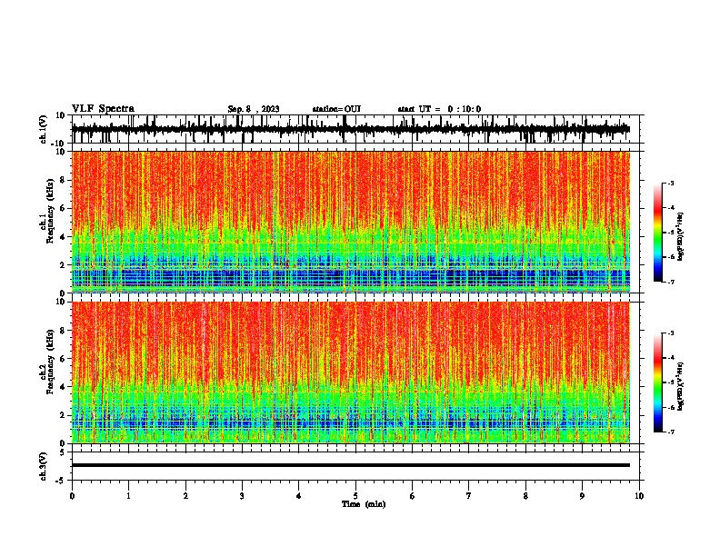Viewport: 720px width, 556px height.
Task: Click the "4" tick on the time axis
Action: (299, 496)
